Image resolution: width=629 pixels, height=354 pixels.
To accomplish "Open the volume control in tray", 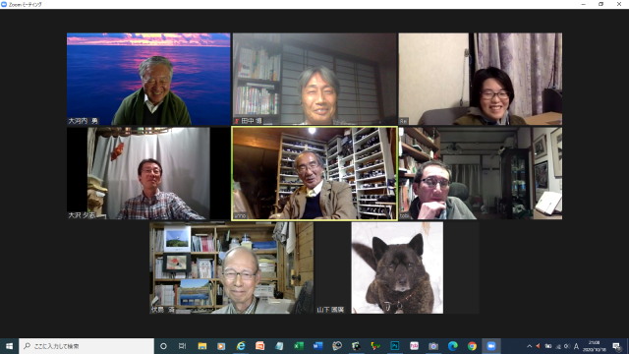I will pyautogui.click(x=567, y=346).
